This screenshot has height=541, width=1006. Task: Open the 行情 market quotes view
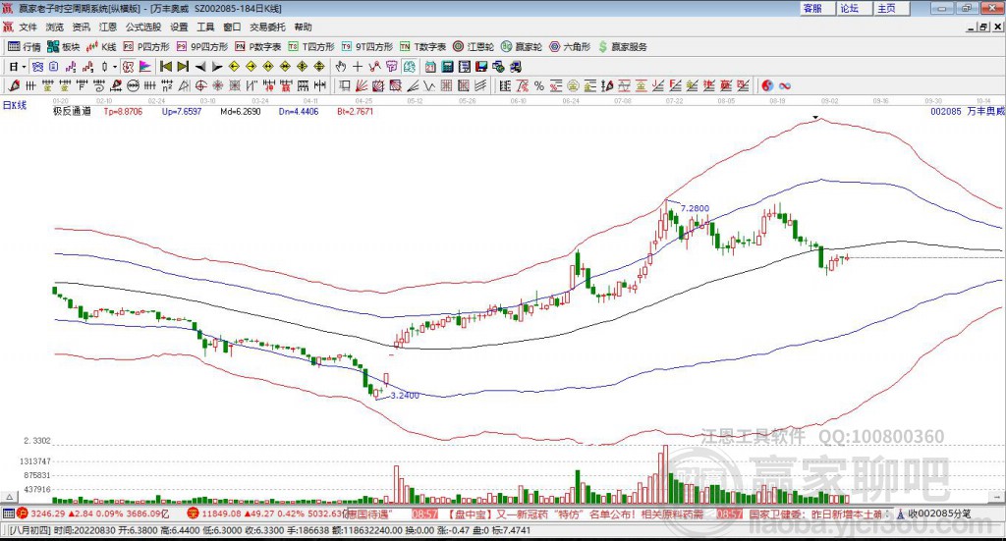click(x=24, y=47)
